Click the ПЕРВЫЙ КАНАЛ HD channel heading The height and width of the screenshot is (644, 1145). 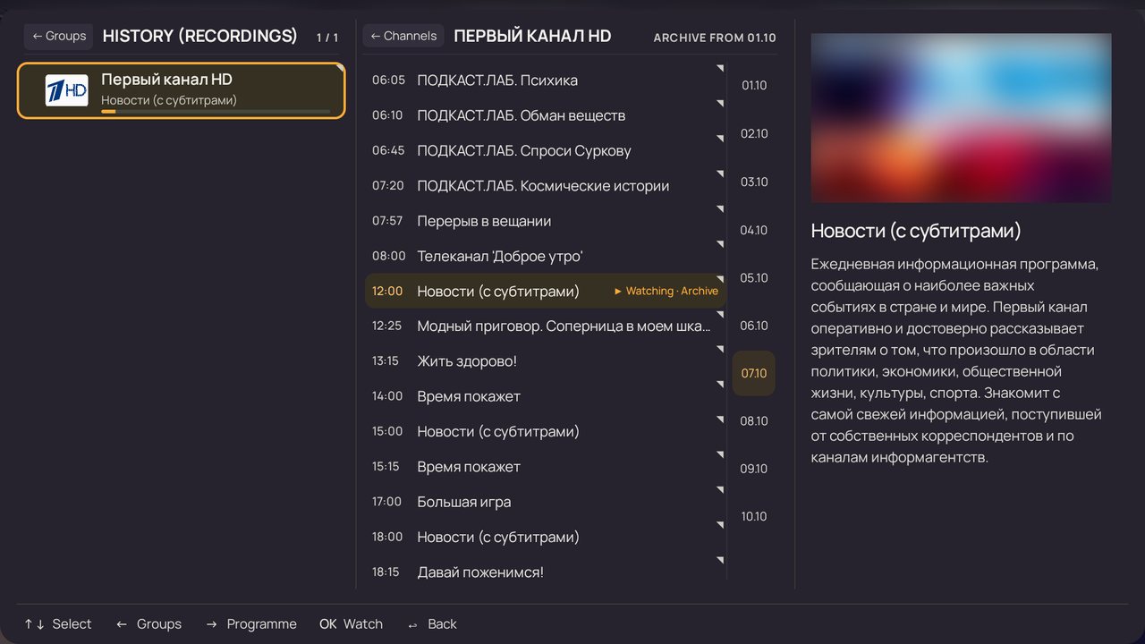pyautogui.click(x=533, y=36)
